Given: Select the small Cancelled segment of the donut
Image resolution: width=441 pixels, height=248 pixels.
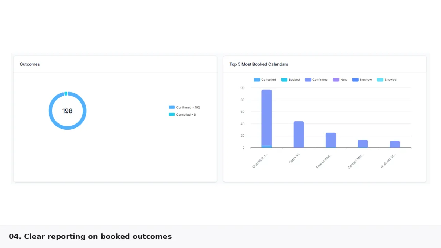Looking at the screenshot, I should (66, 94).
